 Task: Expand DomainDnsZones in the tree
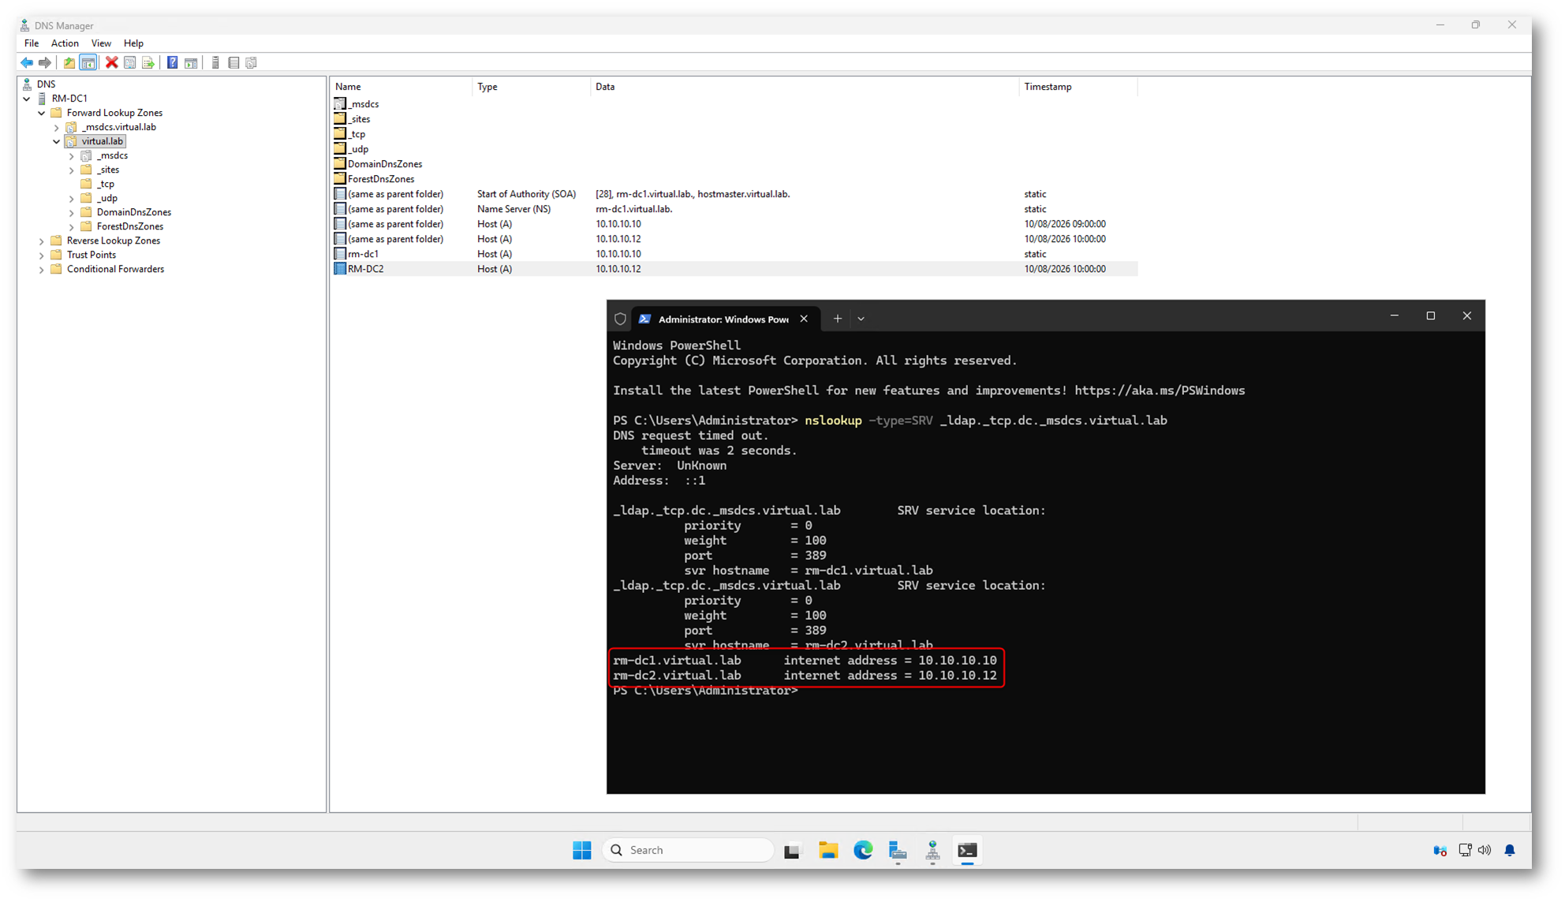click(x=72, y=213)
